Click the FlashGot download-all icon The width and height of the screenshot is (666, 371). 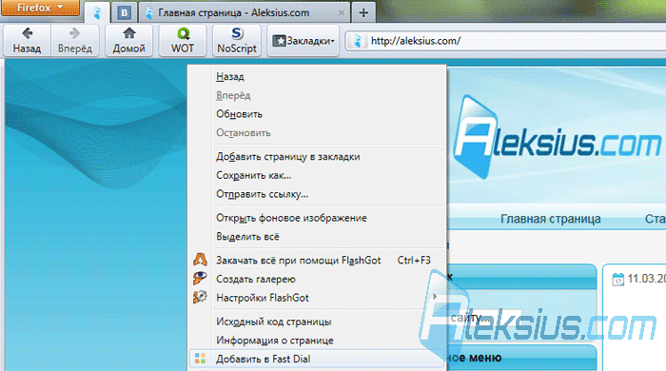click(x=200, y=260)
